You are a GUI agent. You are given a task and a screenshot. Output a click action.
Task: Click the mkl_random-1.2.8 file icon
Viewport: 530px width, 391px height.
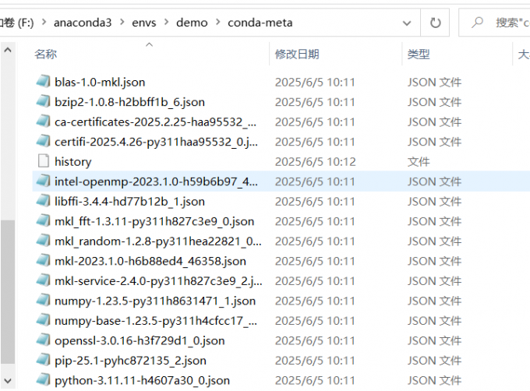tap(44, 241)
